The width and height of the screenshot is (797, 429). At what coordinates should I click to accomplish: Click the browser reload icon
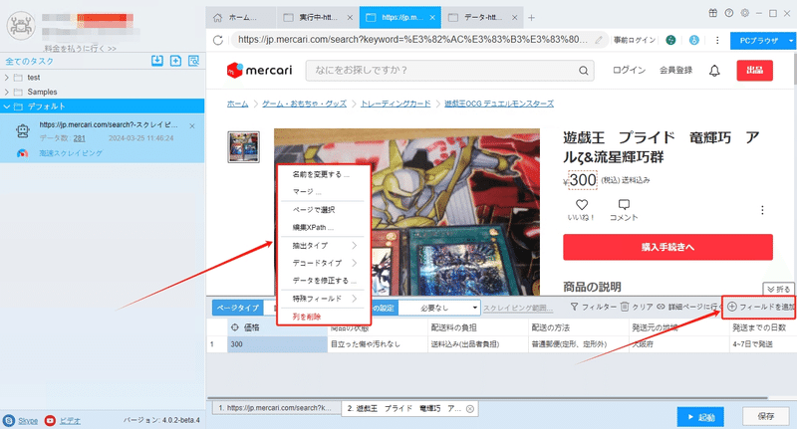(218, 40)
